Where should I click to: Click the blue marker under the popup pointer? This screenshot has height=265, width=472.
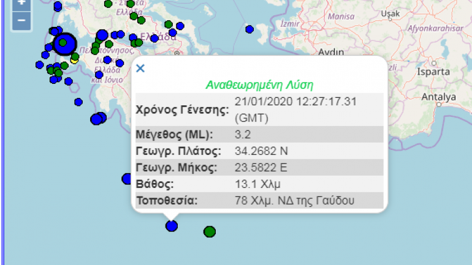pos(172,226)
